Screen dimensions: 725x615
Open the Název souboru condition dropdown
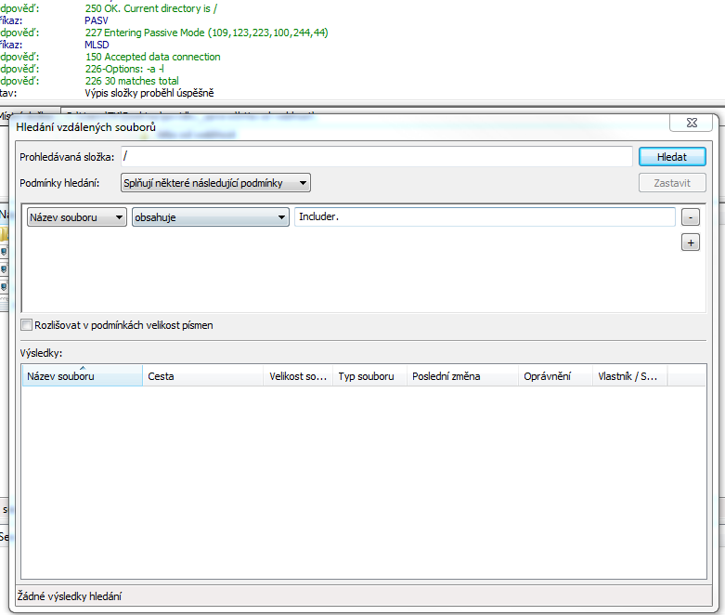coord(77,217)
